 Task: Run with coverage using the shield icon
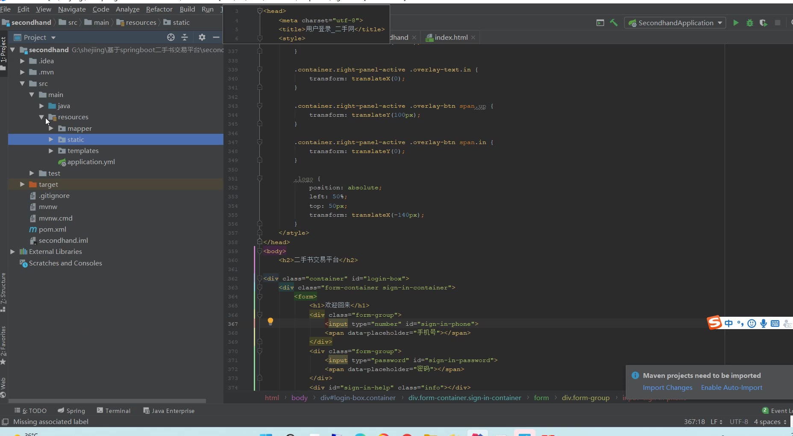764,23
